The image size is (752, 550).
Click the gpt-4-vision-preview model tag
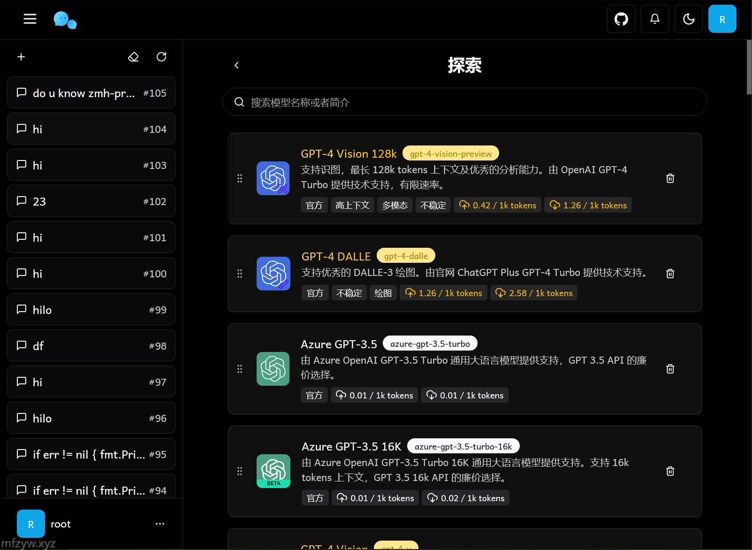450,153
